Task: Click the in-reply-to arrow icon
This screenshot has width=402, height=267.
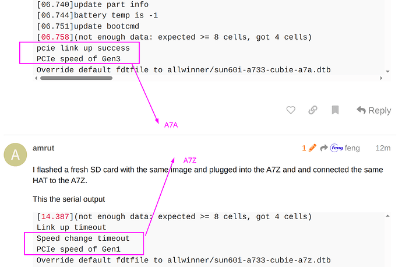Action: pyautogui.click(x=324, y=147)
